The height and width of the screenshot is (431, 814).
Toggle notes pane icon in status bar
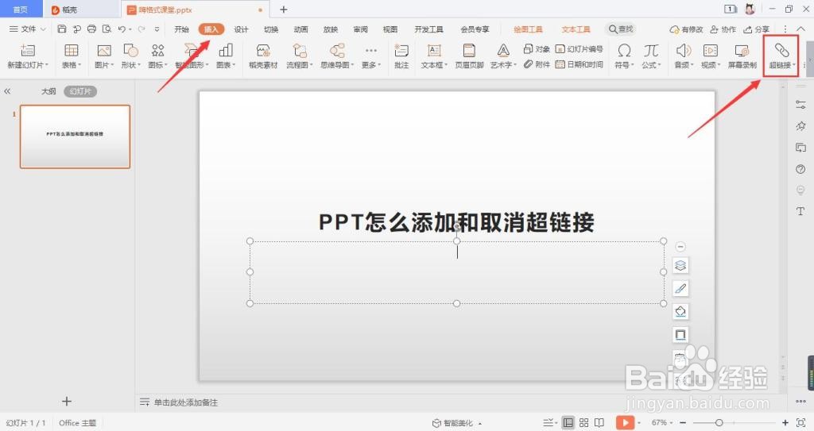pyautogui.click(x=547, y=423)
